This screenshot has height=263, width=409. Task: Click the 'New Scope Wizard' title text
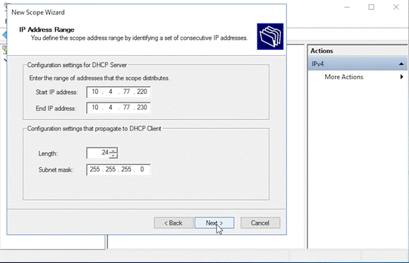(38, 12)
